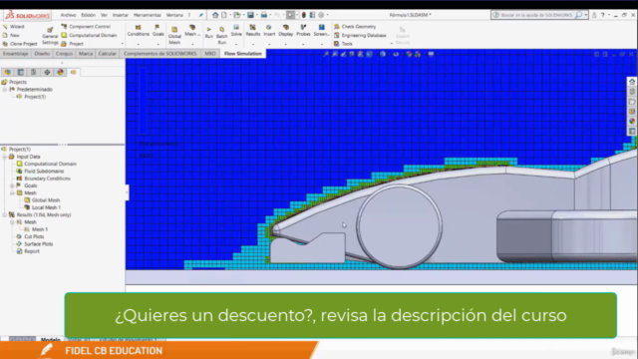
Task: Select Surface Plots under Results
Action: pos(38,244)
